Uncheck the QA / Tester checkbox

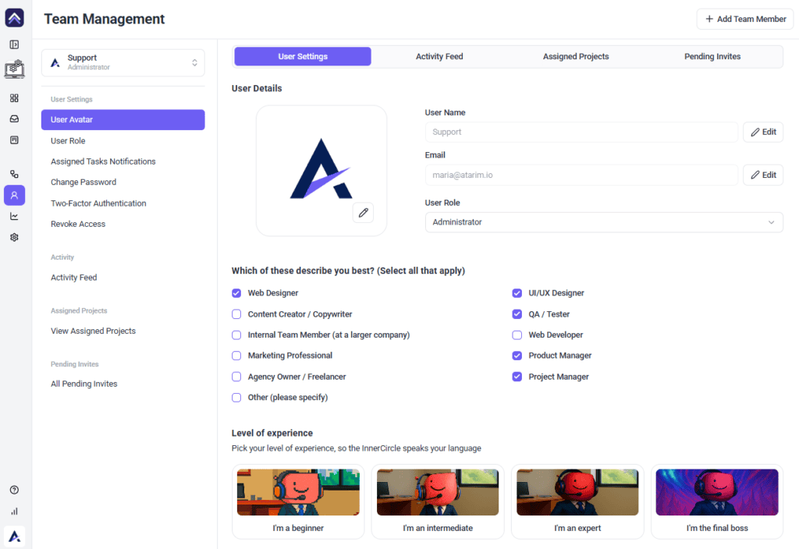click(517, 314)
